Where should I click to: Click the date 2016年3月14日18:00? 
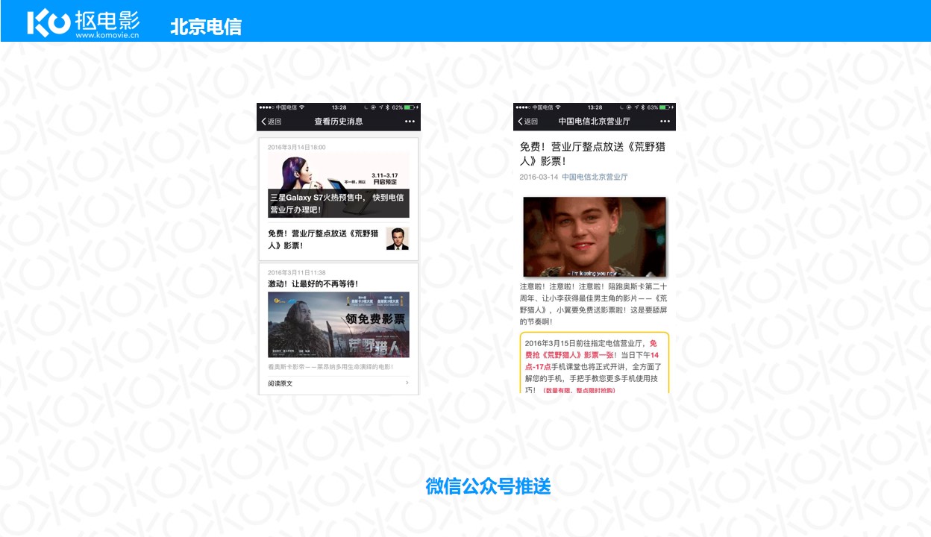click(x=297, y=147)
